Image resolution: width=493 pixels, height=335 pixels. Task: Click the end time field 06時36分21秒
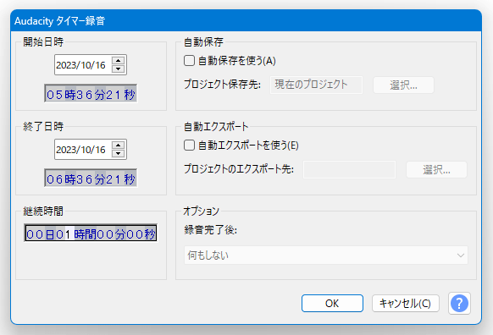tap(91, 178)
